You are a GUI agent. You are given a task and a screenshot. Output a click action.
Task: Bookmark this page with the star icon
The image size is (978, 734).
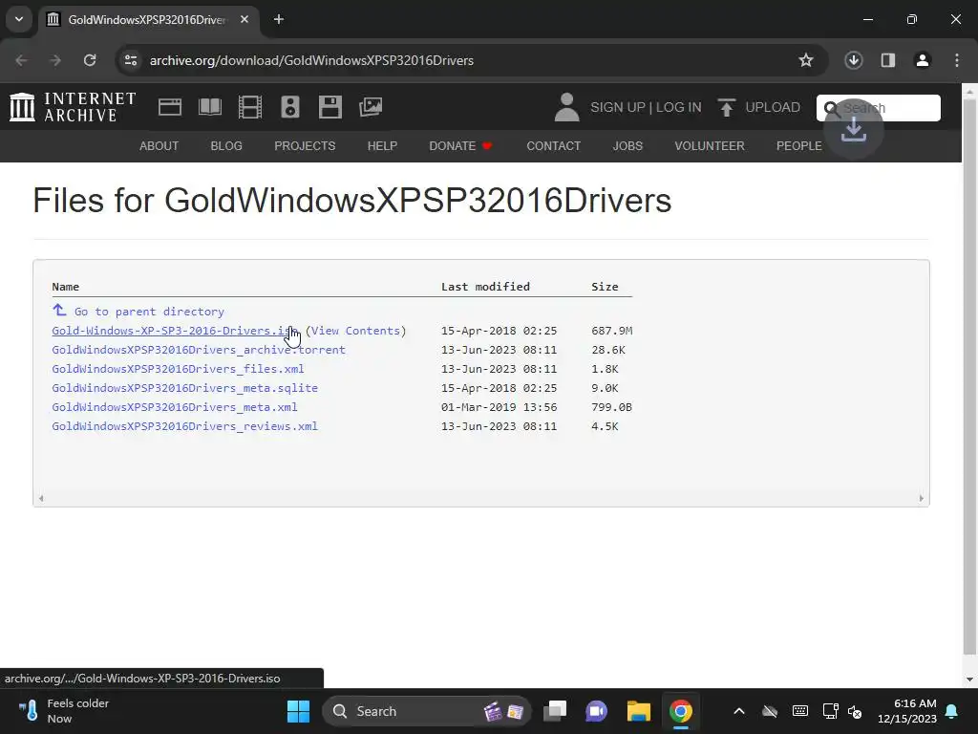(806, 60)
